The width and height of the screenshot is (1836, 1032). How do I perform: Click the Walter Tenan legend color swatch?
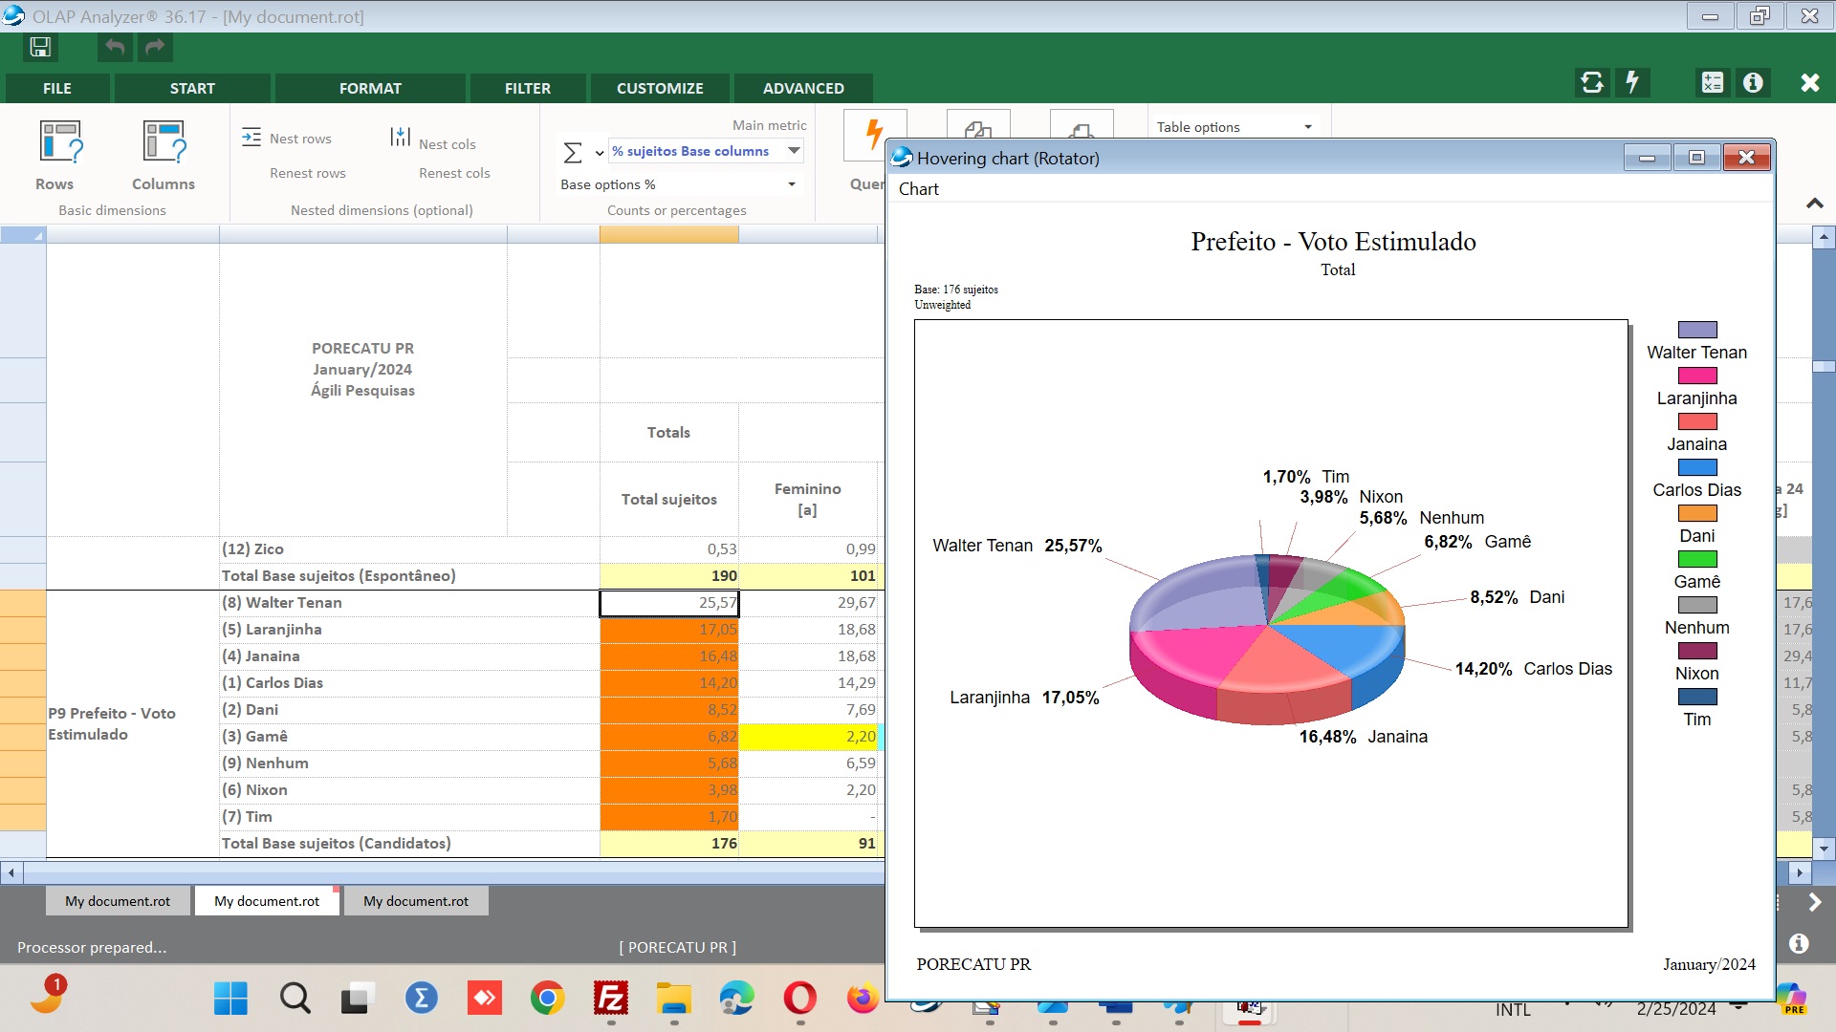click(1697, 330)
